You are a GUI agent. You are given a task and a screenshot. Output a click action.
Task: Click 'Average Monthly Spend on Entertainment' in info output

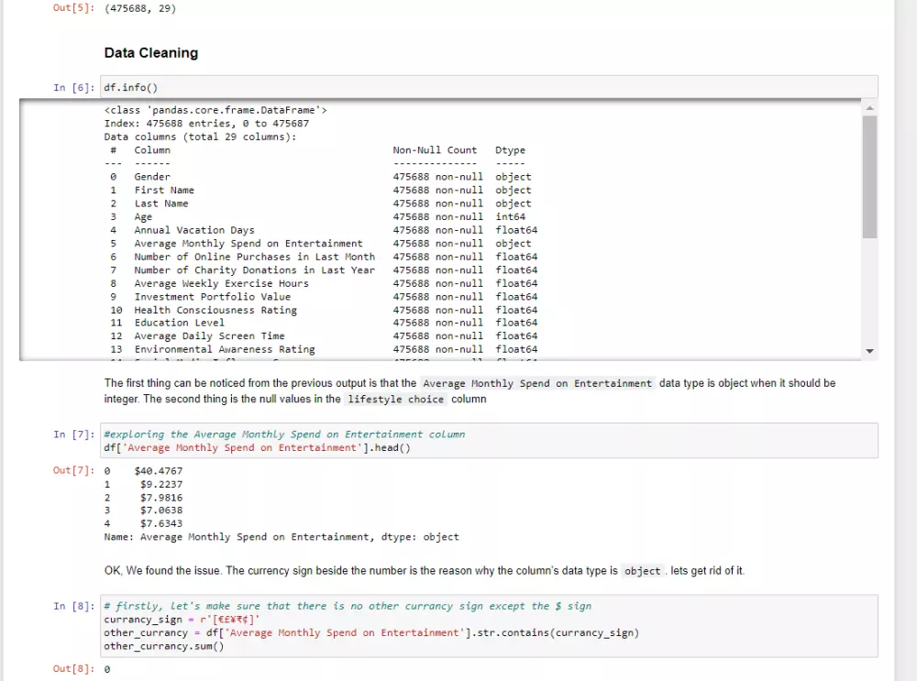click(x=249, y=243)
